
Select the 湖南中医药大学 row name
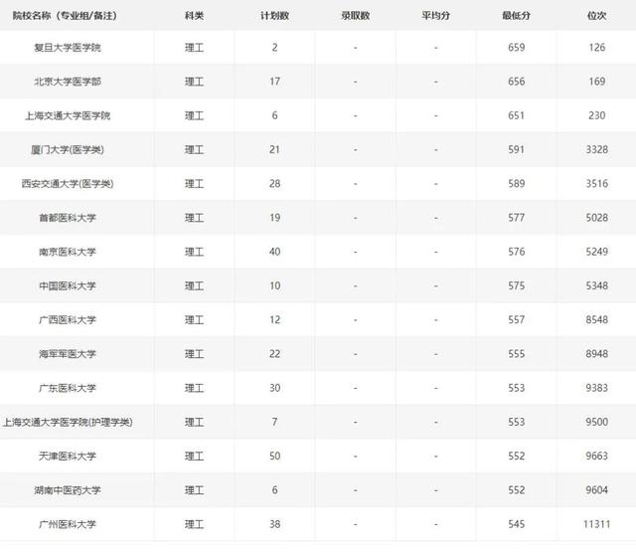(68, 490)
